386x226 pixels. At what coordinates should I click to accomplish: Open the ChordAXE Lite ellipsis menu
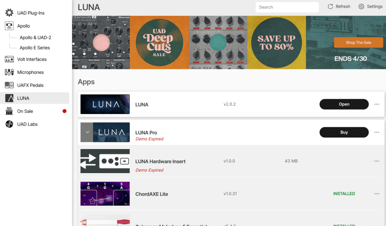coord(377,194)
